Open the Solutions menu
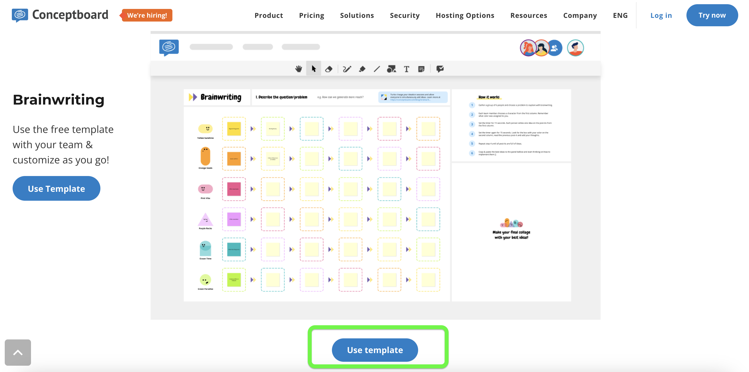749x372 pixels. click(x=357, y=16)
